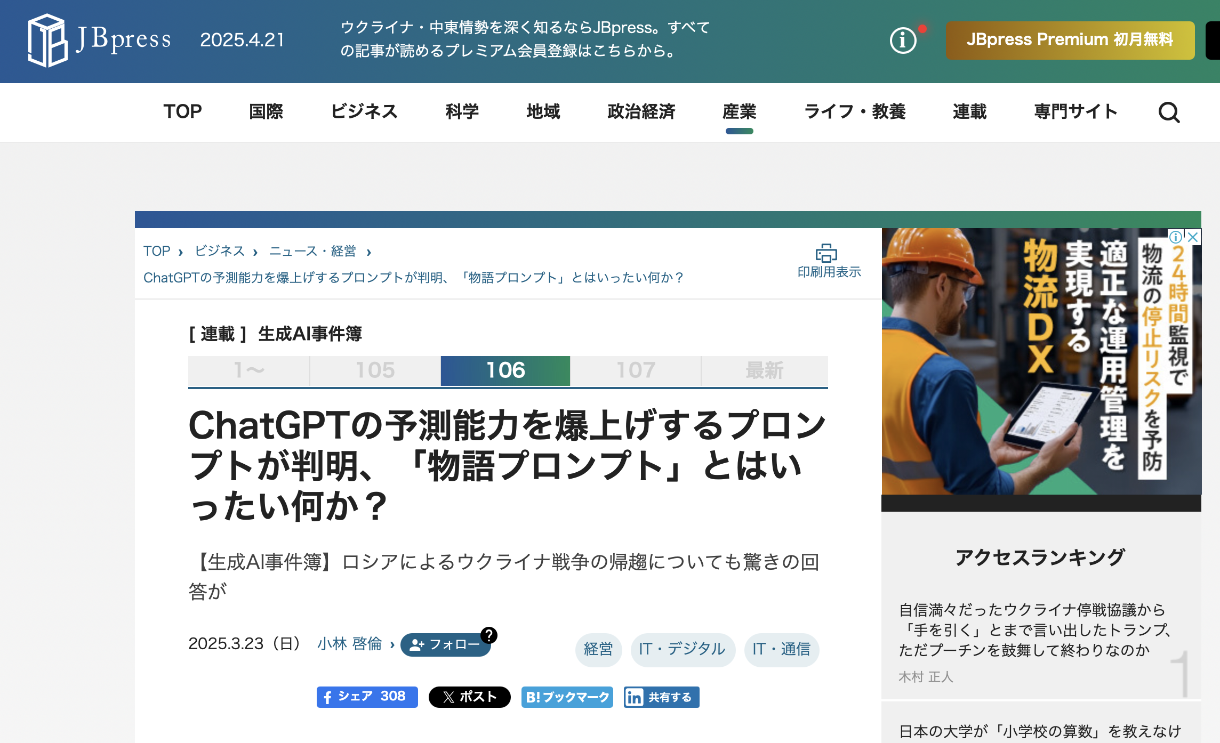Viewport: 1220px width, 743px height.
Task: Click the JBpress logo
Action: (x=100, y=41)
